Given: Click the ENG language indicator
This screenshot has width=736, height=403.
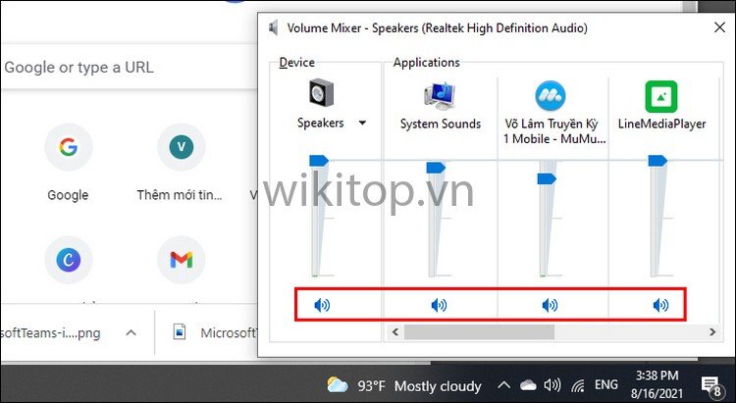Looking at the screenshot, I should coord(606,385).
